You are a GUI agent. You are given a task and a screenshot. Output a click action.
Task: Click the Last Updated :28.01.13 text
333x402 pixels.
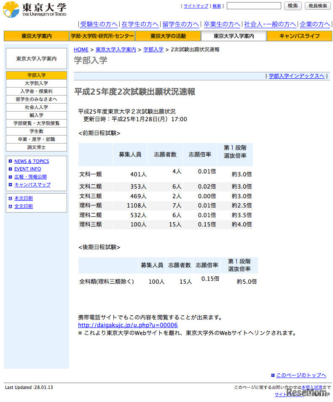pos(29,387)
